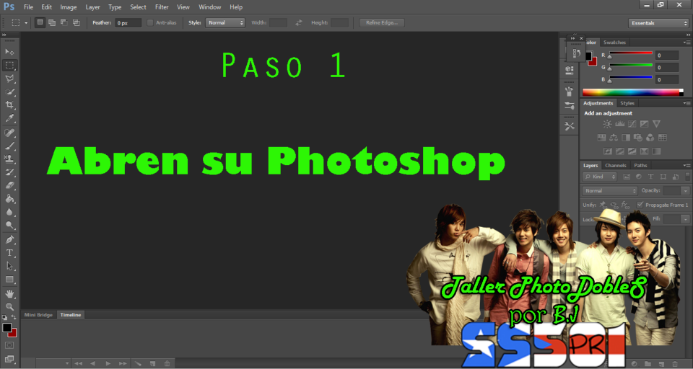Image resolution: width=693 pixels, height=369 pixels.
Task: Reset default foreground and background colors
Action: click(x=4, y=317)
